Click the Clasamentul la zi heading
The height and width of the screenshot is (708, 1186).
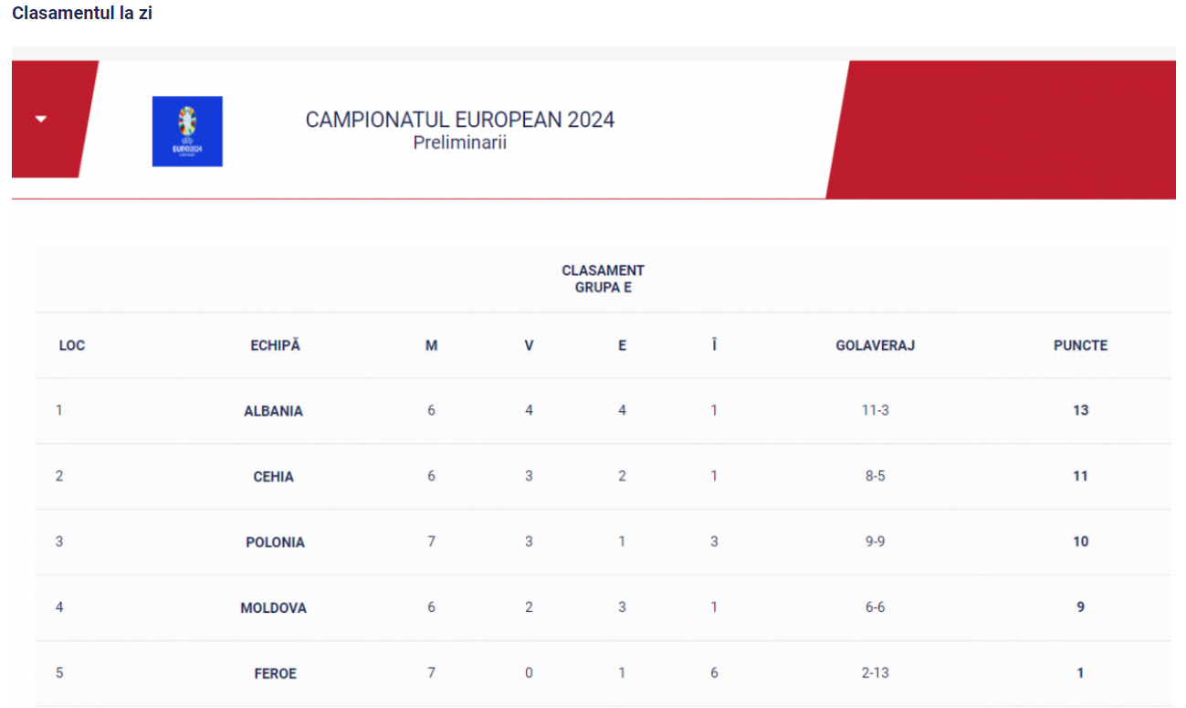point(82,16)
